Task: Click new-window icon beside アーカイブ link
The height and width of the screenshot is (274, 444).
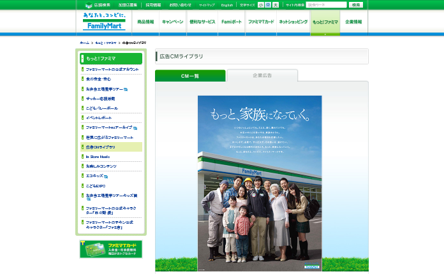Action: point(135,128)
